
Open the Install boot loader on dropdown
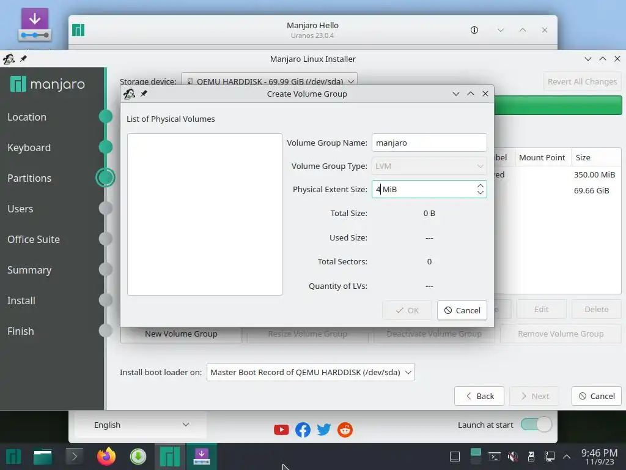pos(311,372)
